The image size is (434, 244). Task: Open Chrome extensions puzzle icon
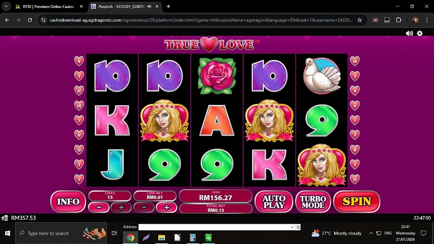pos(399,20)
